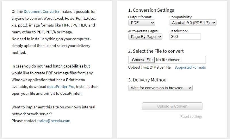
Task: Click the 'Auto-Rotate Pages:' label
Action: pyautogui.click(x=143, y=31)
